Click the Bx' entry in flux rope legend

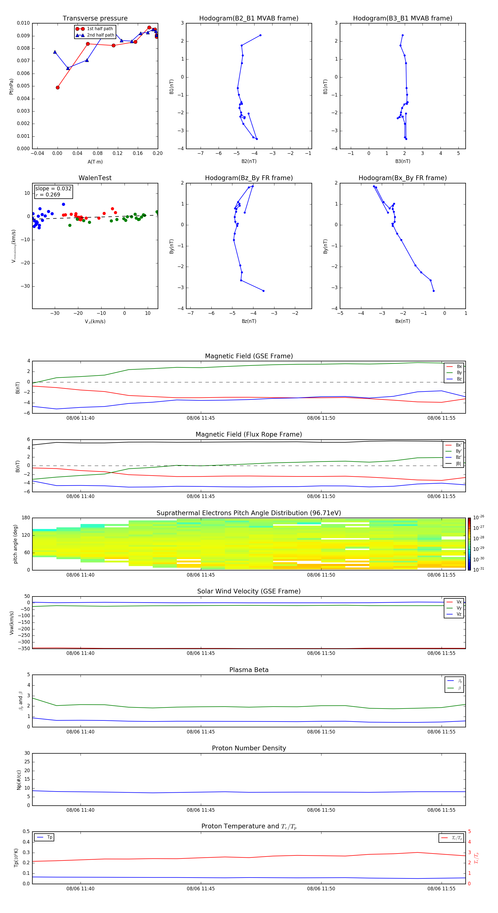tap(453, 445)
